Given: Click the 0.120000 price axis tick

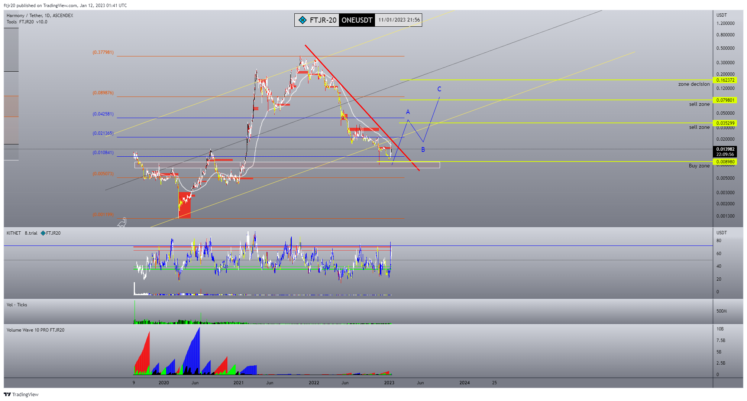Looking at the screenshot, I should click(x=725, y=88).
